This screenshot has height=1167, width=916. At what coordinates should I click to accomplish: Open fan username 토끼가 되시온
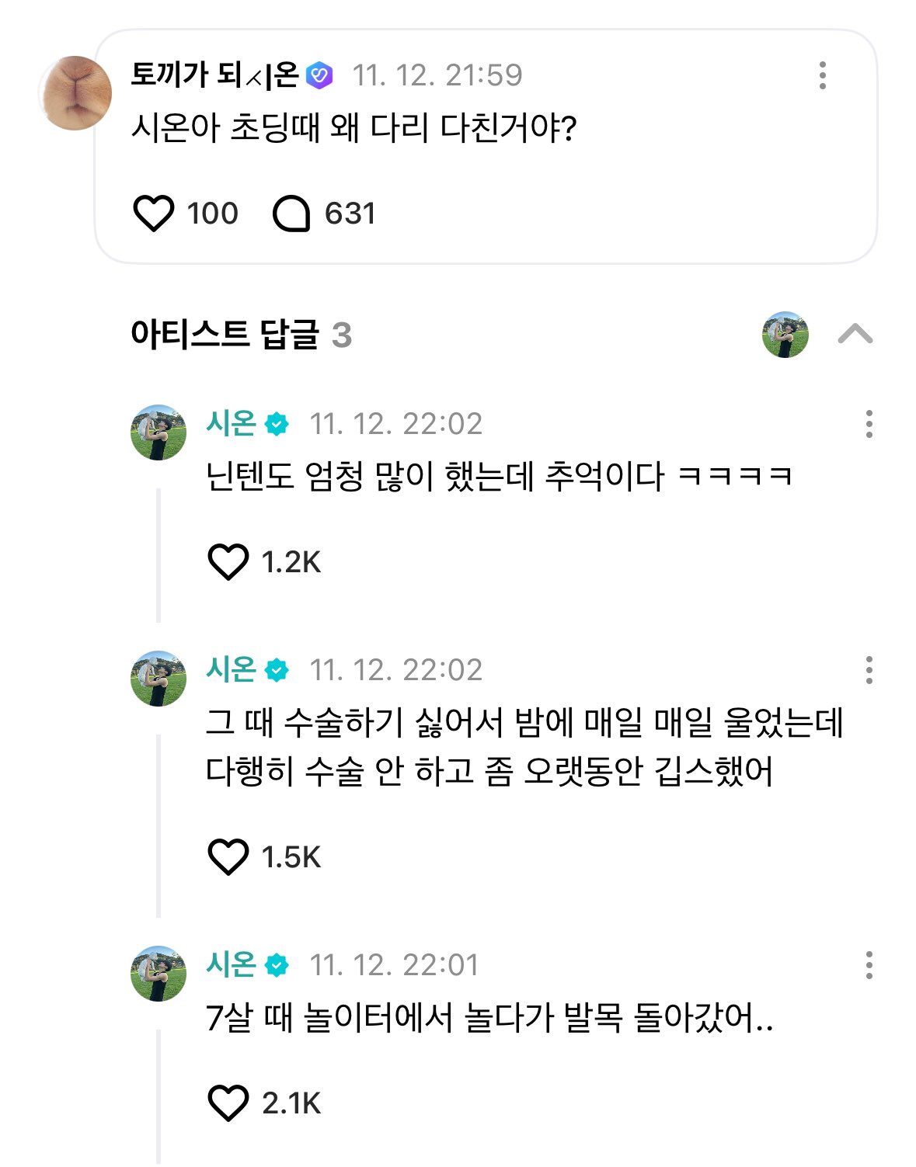pos(215,75)
